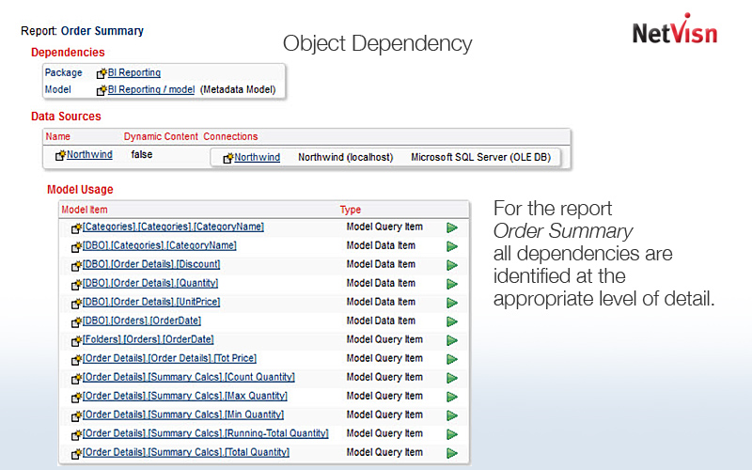The image size is (752, 470).
Task: Click the icon beside BI Reporting package
Action: [102, 73]
